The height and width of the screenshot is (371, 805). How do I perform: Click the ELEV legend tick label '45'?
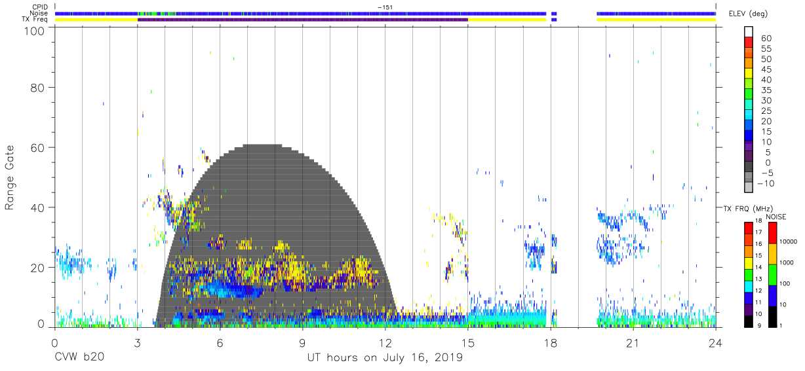766,69
